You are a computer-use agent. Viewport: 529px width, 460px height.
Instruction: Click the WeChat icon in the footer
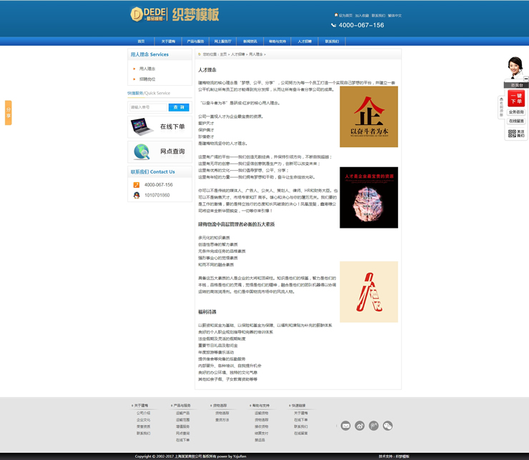tap(388, 426)
